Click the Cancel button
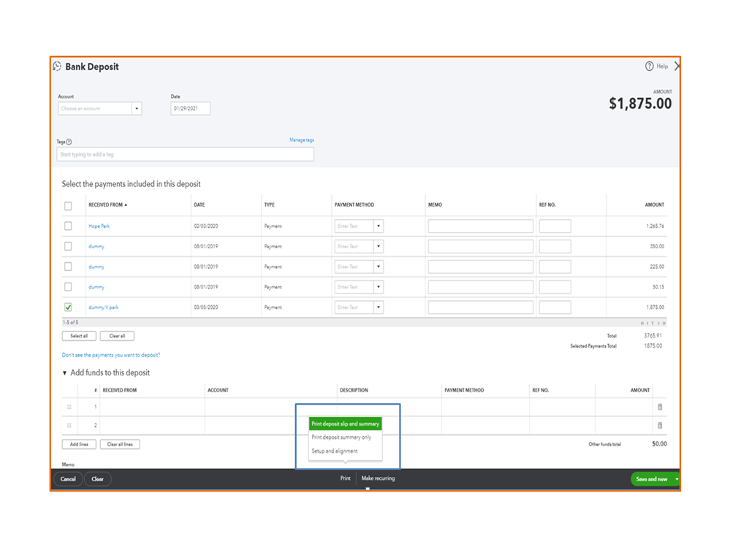The image size is (730, 547). (x=68, y=479)
